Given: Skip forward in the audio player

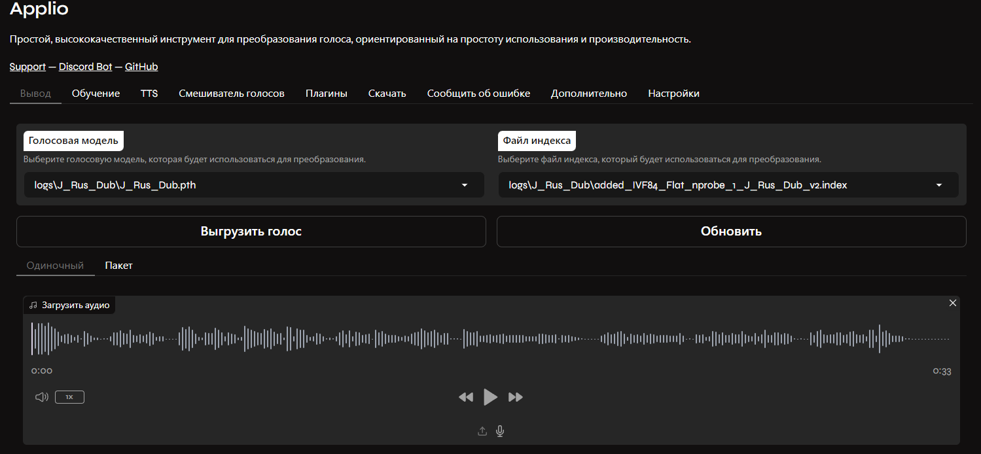Looking at the screenshot, I should coord(516,397).
